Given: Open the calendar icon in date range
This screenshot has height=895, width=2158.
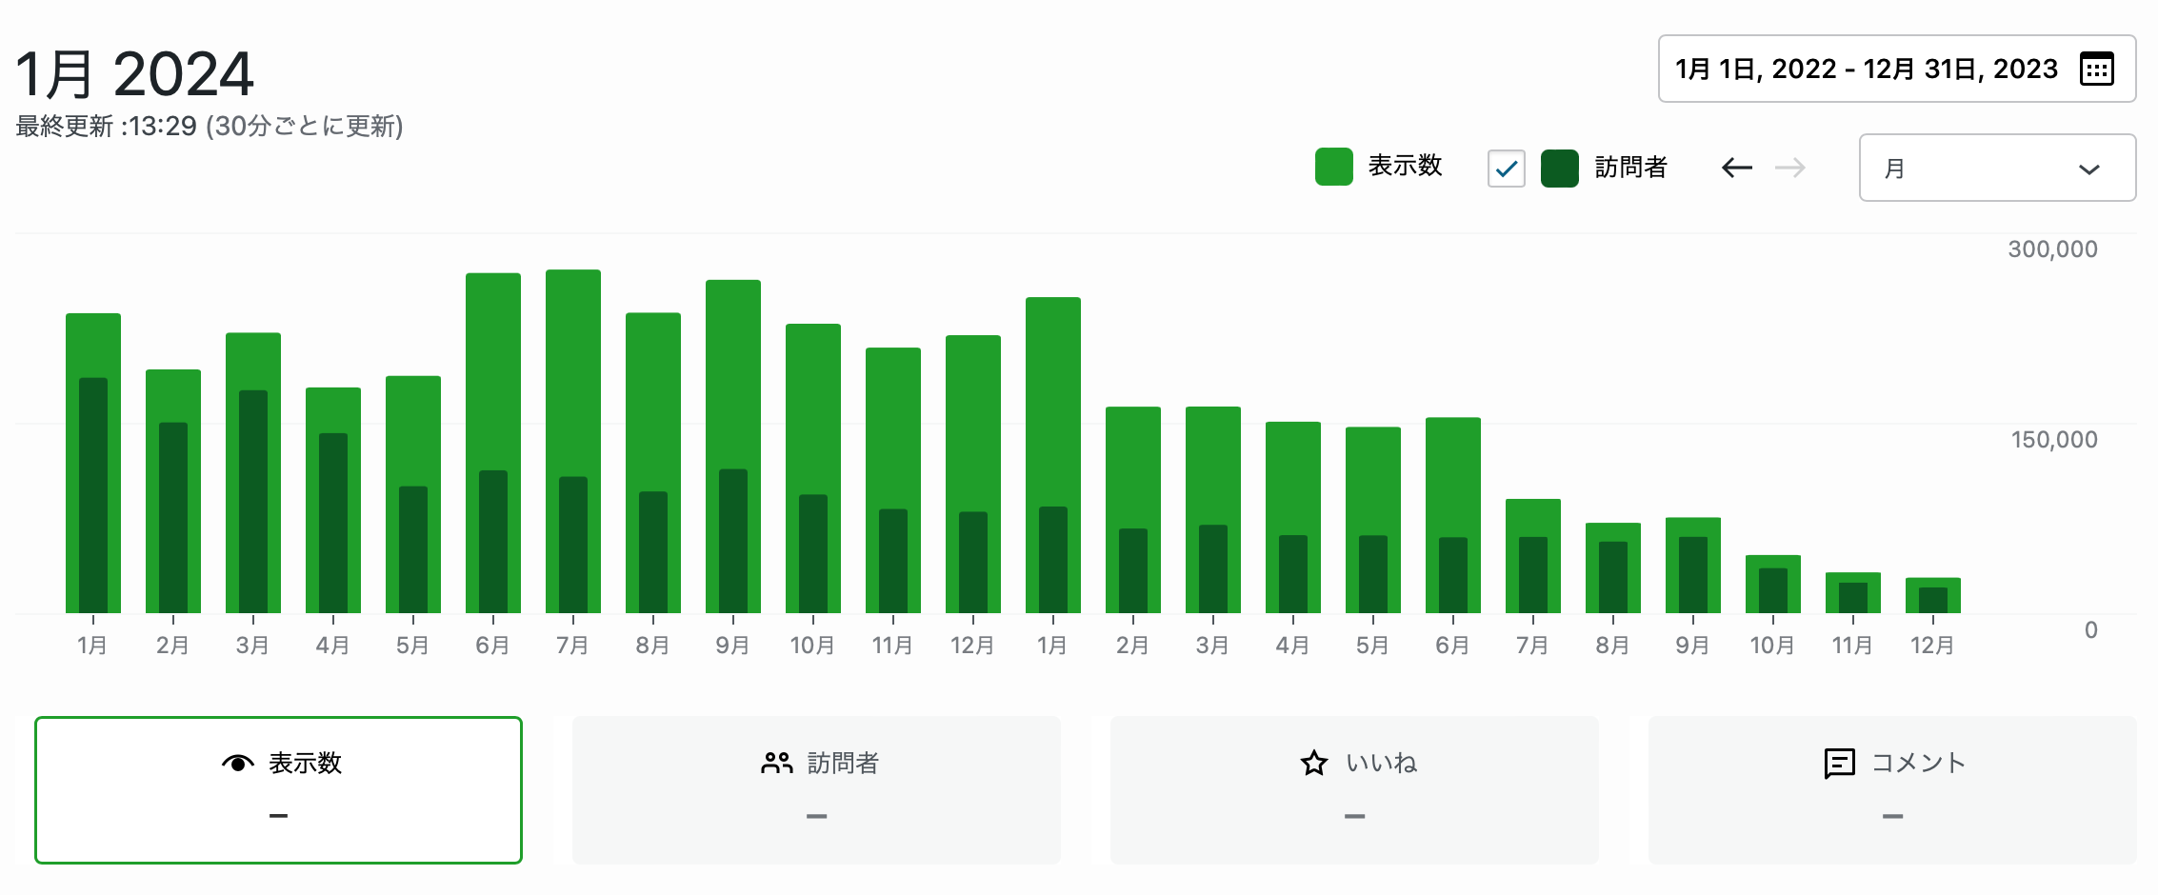Looking at the screenshot, I should [x=2096, y=70].
